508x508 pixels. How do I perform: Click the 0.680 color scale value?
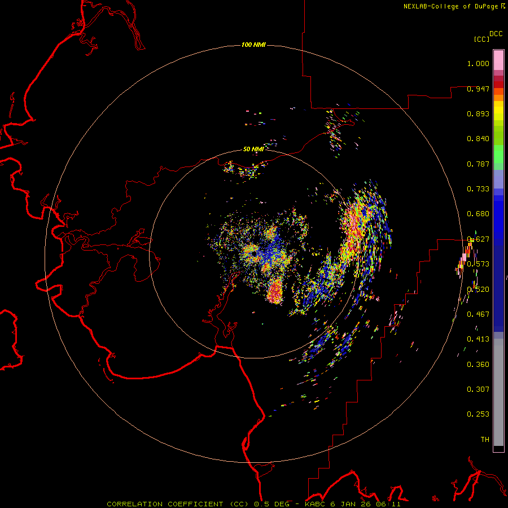(x=478, y=214)
